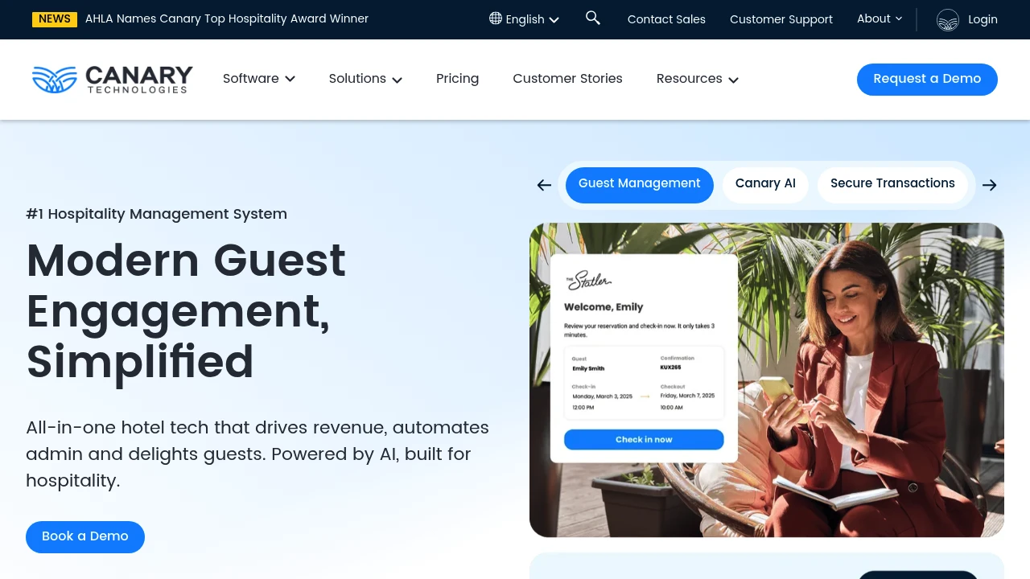This screenshot has width=1030, height=579.
Task: Click the globe language icon
Action: point(496,18)
